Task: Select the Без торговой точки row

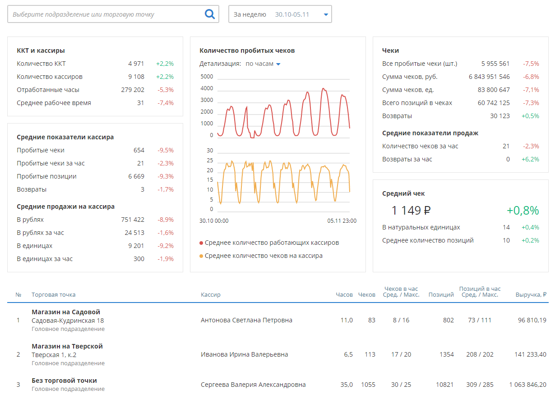Action: 64,381
